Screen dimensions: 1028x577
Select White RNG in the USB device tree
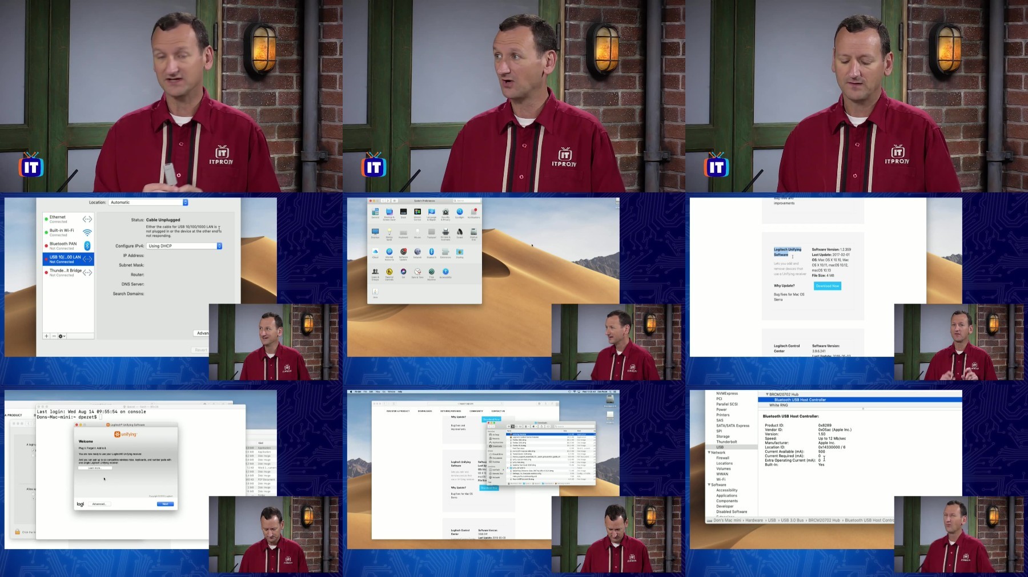[x=778, y=405]
